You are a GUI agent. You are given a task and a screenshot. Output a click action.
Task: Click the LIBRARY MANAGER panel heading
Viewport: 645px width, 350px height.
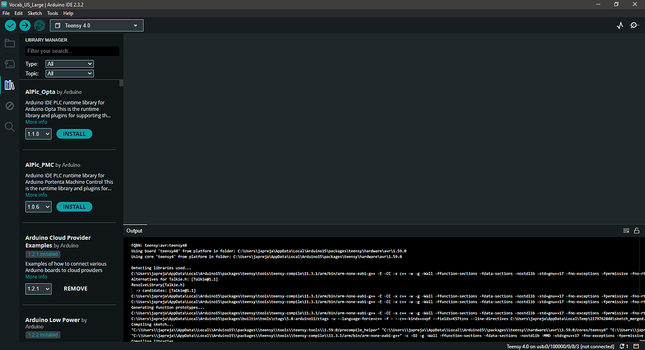(x=46, y=40)
